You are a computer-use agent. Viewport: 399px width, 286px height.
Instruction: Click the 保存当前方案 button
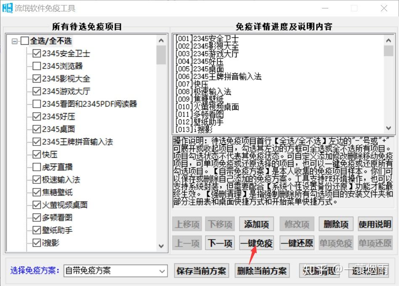coord(201,271)
